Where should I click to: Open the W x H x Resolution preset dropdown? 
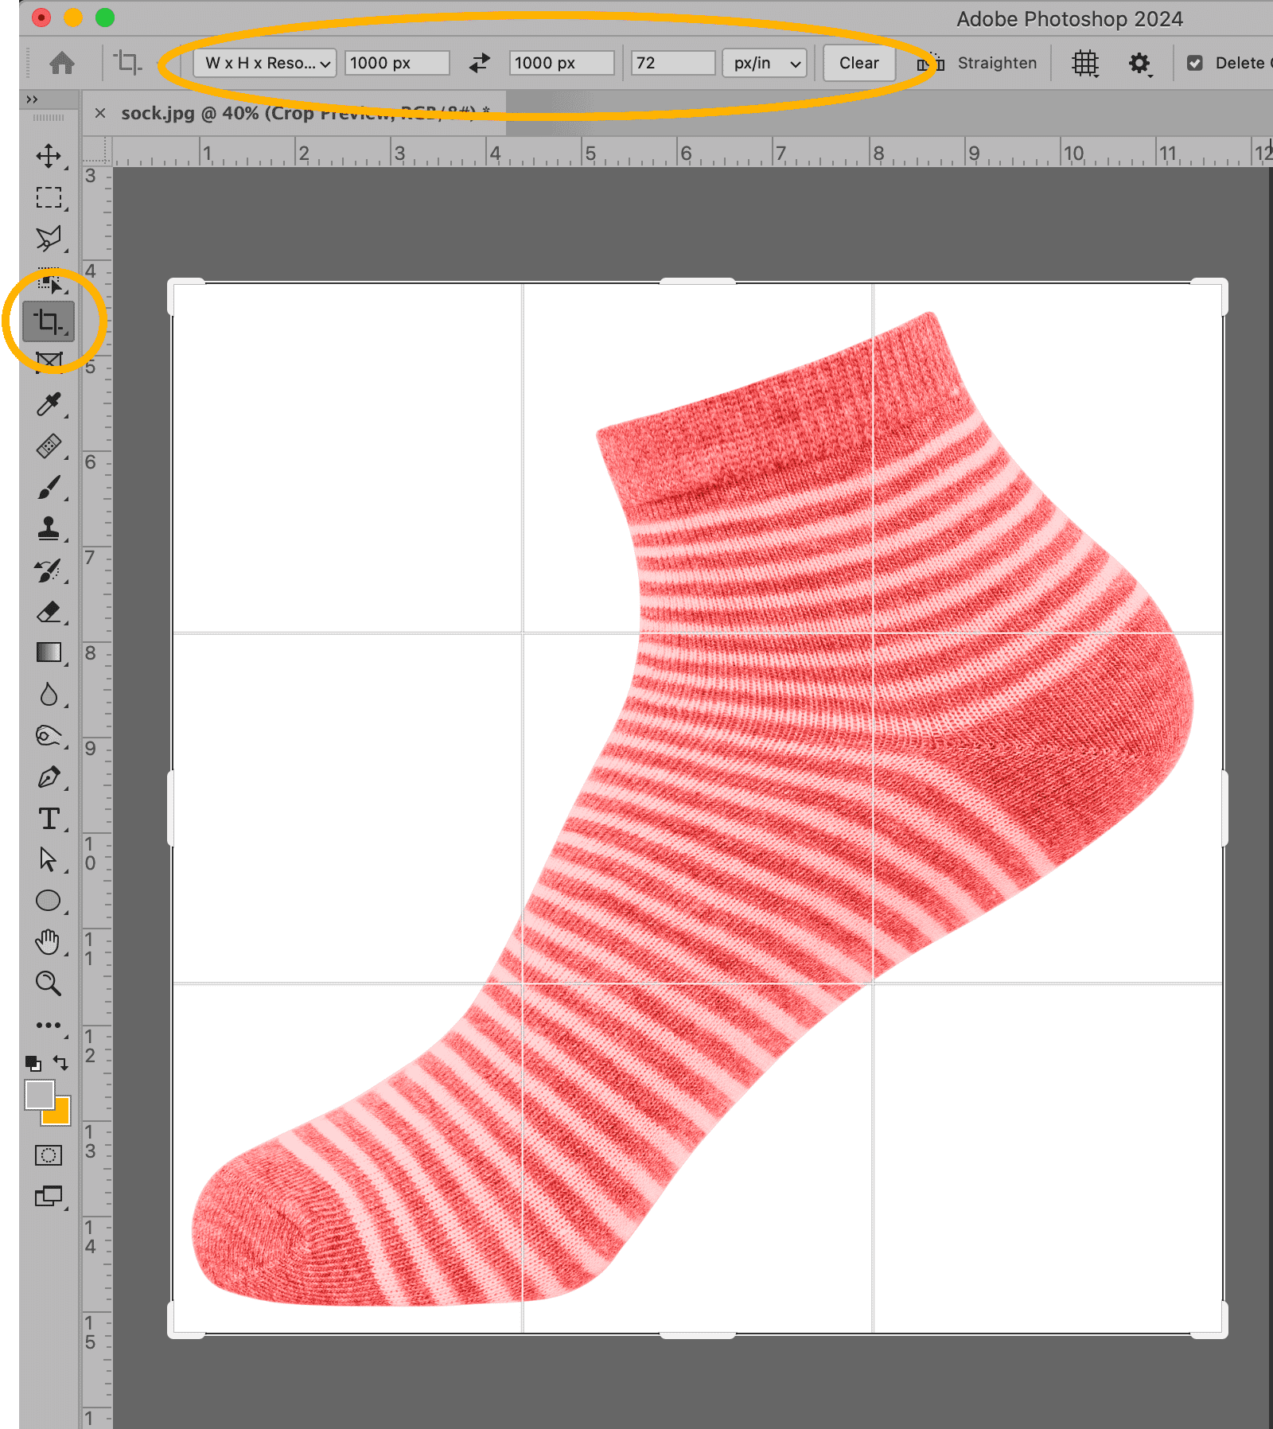(265, 63)
